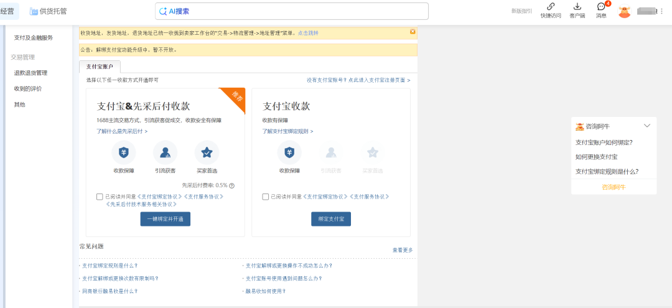Click 点击跳转 link in notice

pos(308,33)
